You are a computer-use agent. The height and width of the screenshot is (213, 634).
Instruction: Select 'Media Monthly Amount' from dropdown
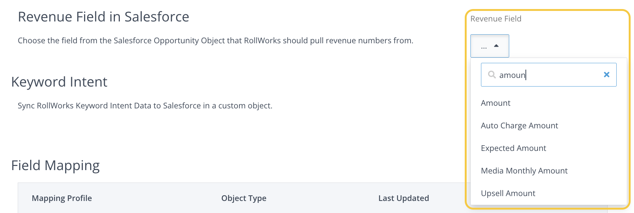(524, 171)
